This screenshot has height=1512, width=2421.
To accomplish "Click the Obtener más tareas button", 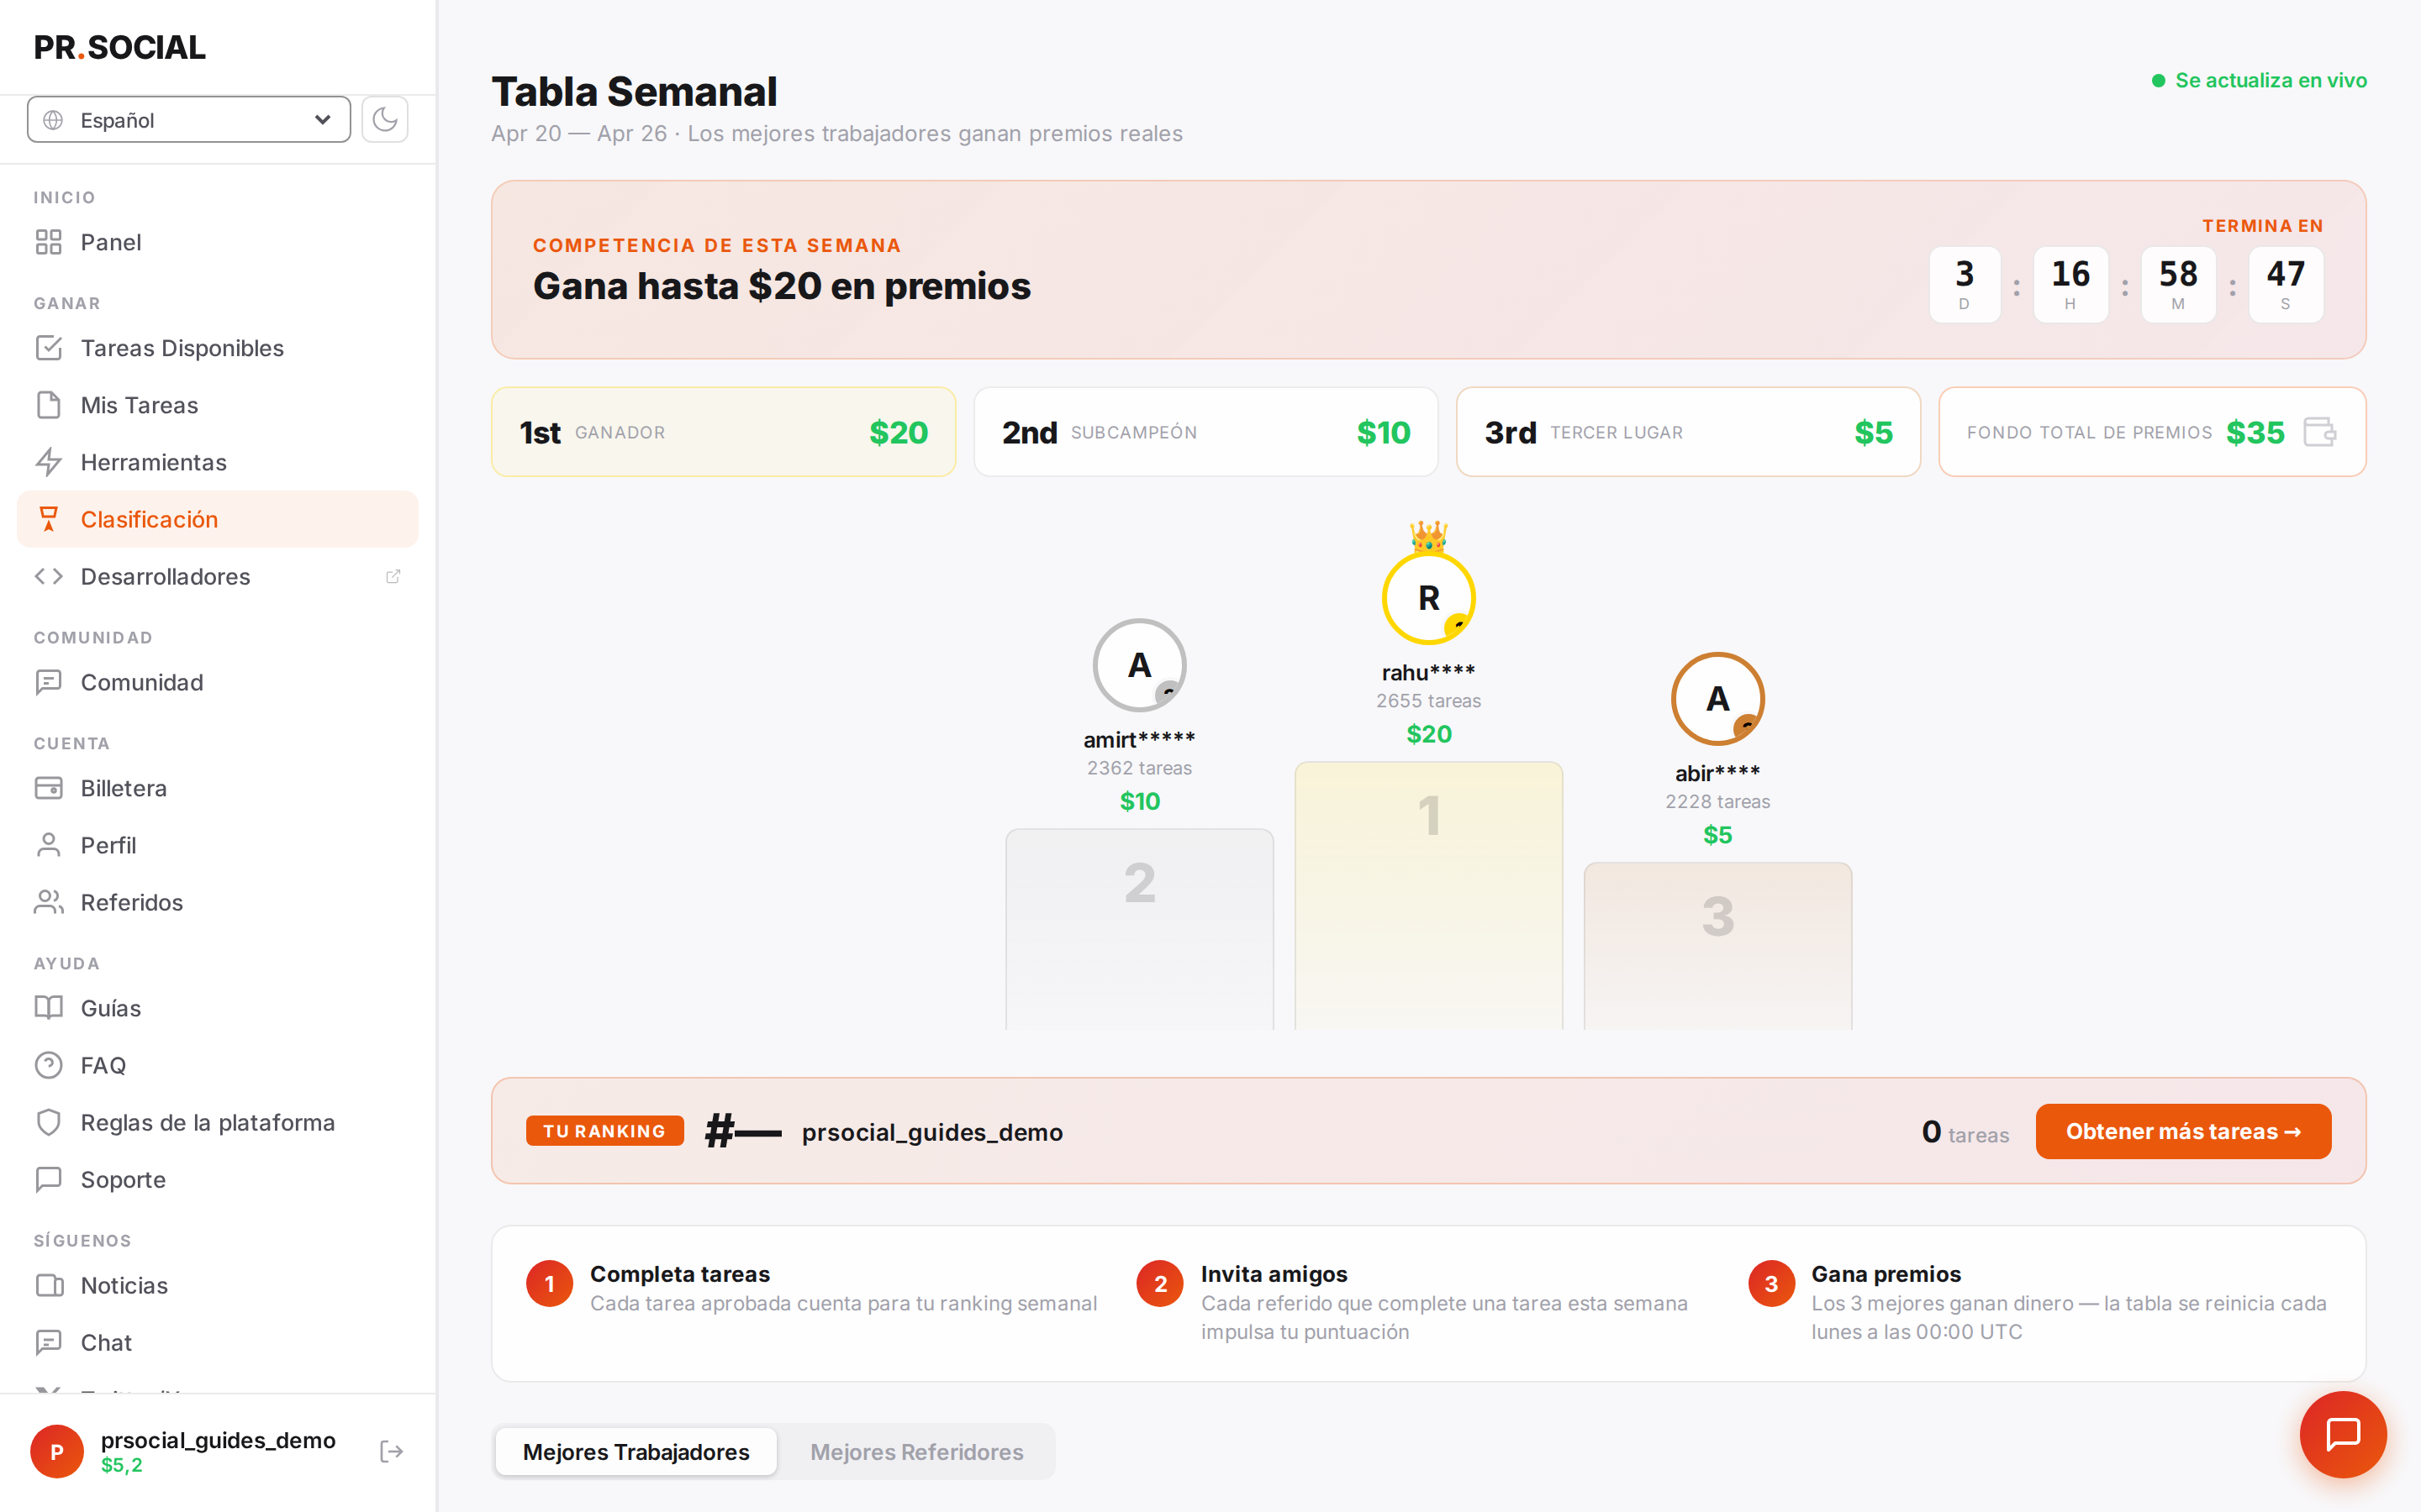I will (2183, 1131).
